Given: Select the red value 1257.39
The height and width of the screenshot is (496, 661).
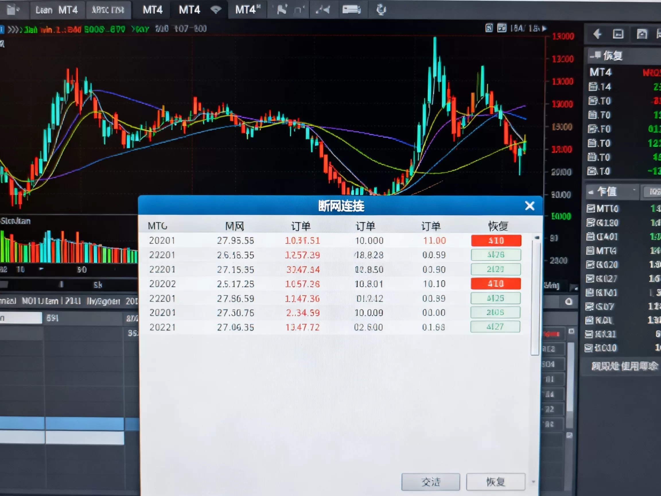Looking at the screenshot, I should pos(302,255).
